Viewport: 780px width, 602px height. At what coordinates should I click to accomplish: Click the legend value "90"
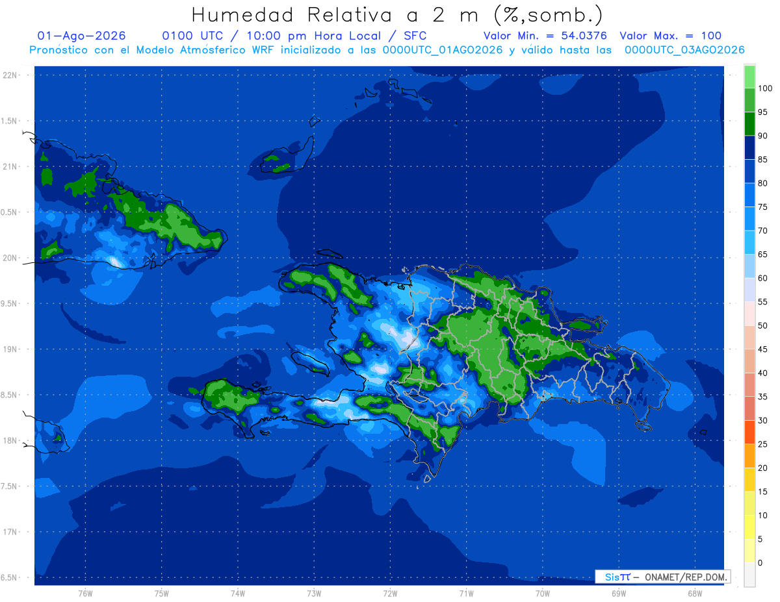[762, 136]
